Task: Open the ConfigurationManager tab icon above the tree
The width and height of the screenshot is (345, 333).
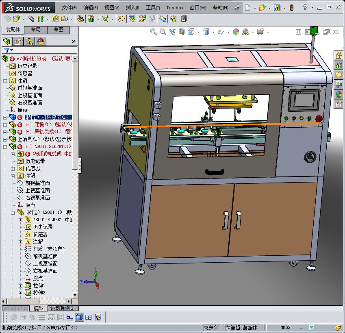Action: (x=30, y=41)
